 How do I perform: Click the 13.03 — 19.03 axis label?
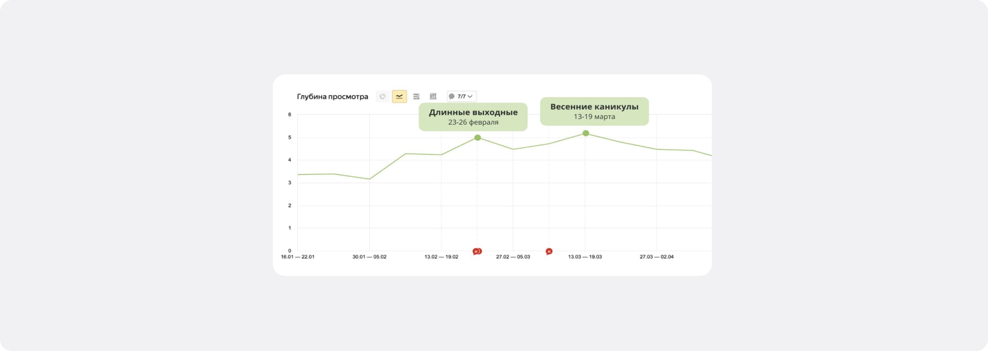click(x=585, y=257)
